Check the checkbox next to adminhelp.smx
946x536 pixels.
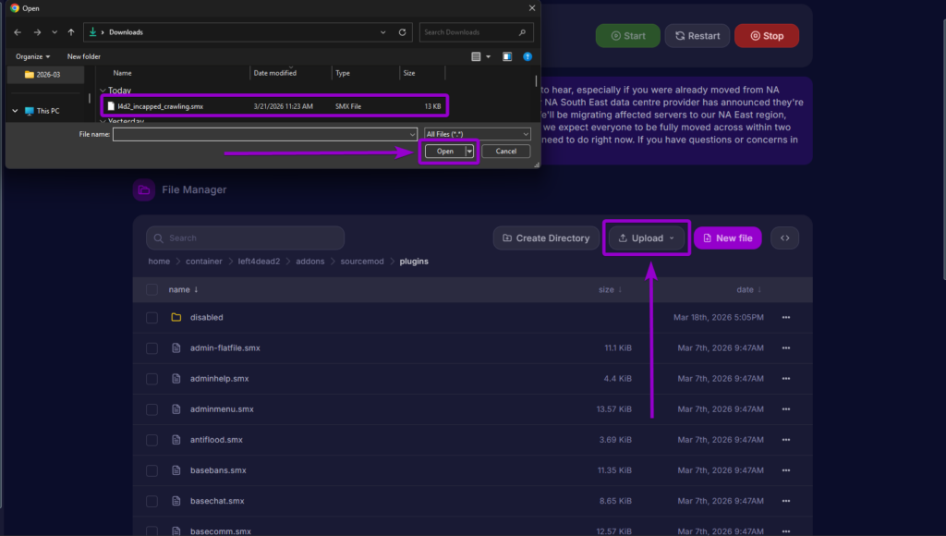point(152,378)
